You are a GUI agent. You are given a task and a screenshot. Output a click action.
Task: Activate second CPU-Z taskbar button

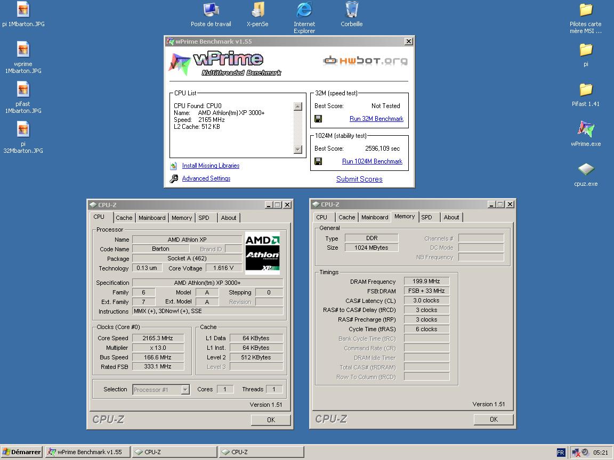tap(261, 452)
